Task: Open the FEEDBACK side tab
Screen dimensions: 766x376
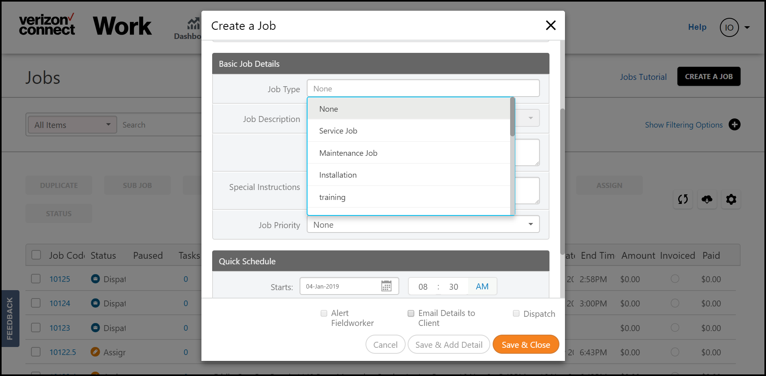Action: (x=10, y=319)
